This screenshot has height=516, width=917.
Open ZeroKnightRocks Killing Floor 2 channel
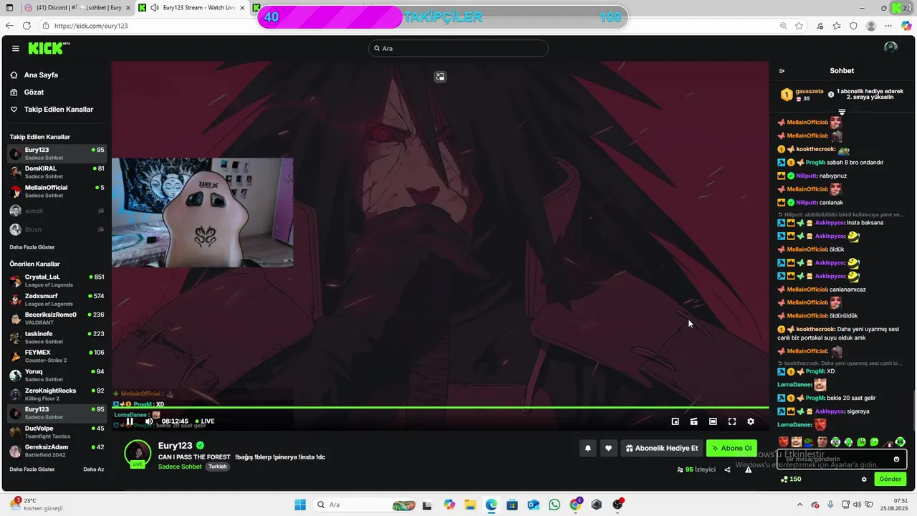pyautogui.click(x=56, y=394)
